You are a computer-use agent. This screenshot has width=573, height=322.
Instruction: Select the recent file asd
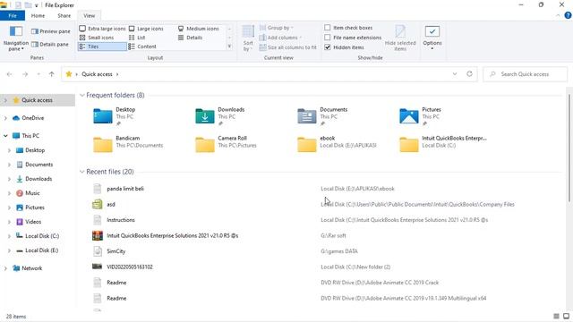[x=111, y=205]
